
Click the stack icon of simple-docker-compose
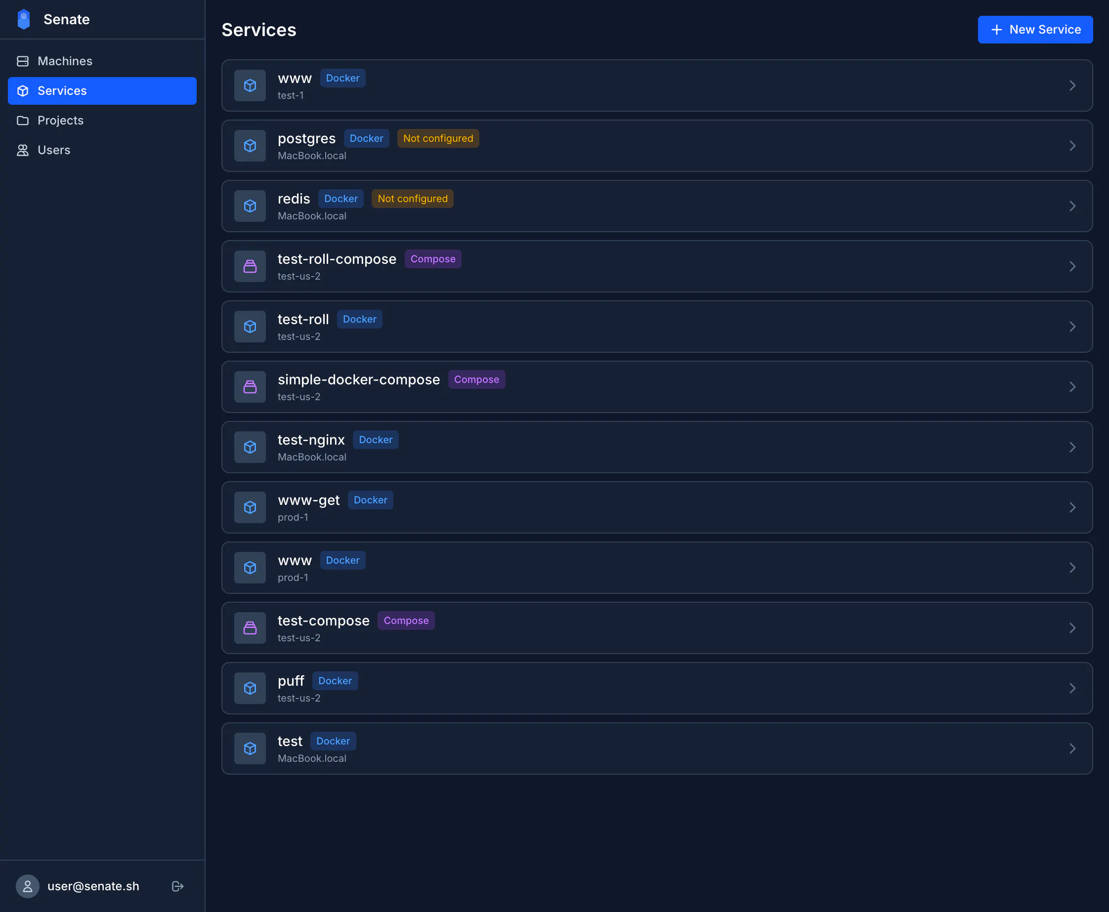tap(250, 387)
